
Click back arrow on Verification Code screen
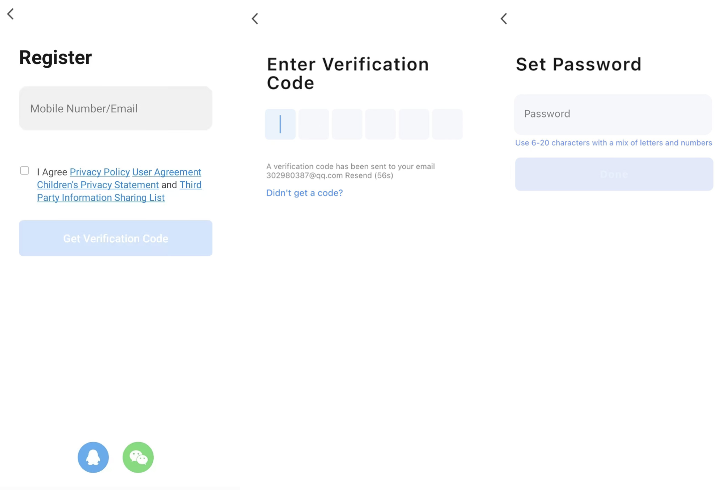(x=254, y=17)
